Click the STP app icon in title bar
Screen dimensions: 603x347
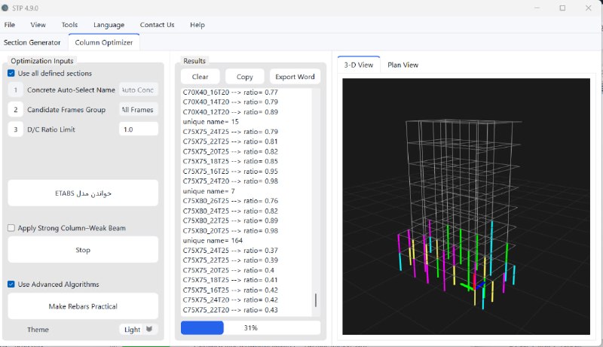pos(5,8)
